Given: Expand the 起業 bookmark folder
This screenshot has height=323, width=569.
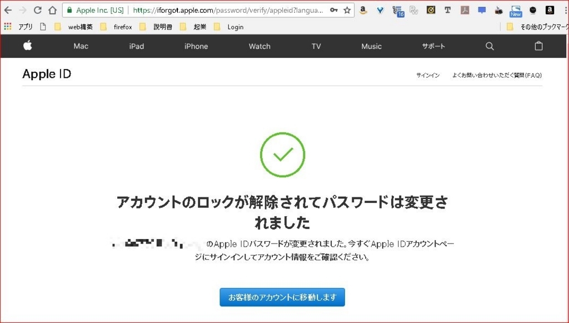Looking at the screenshot, I should [193, 27].
